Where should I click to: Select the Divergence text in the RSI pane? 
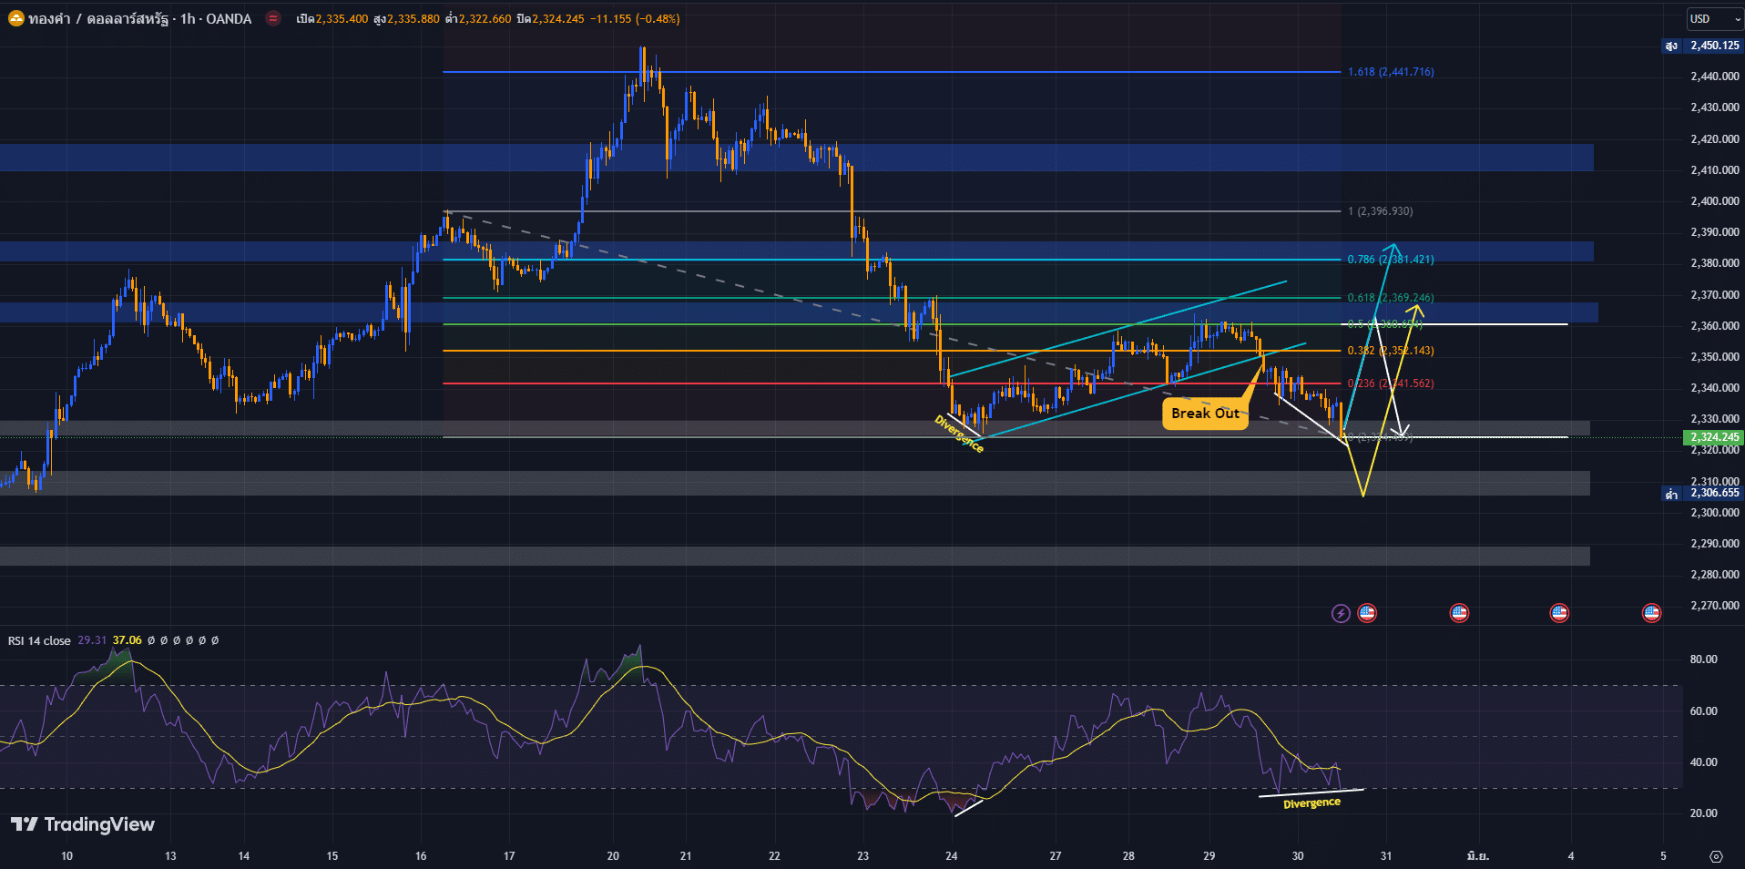coord(1311,803)
